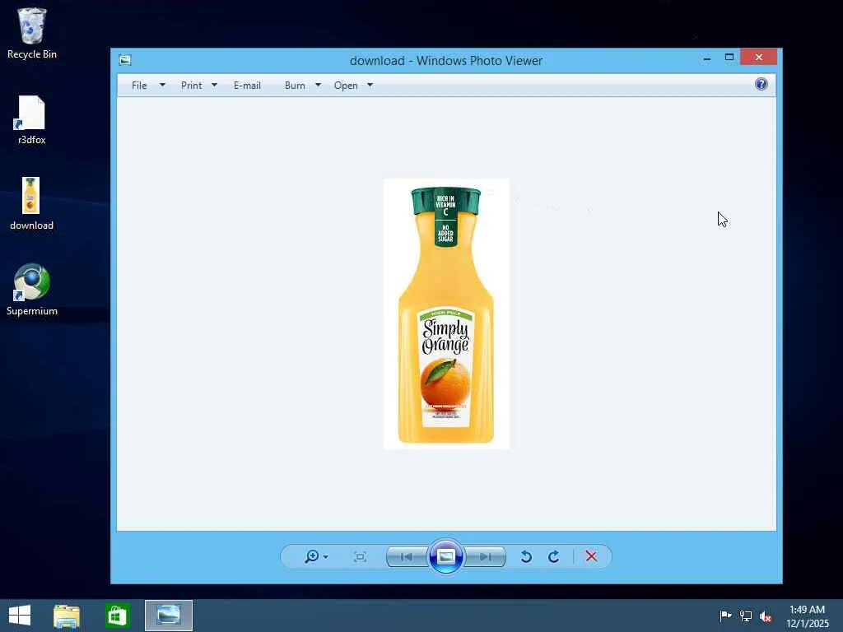Click the actual size fit button
Screen dimensions: 843x632
tap(361, 557)
